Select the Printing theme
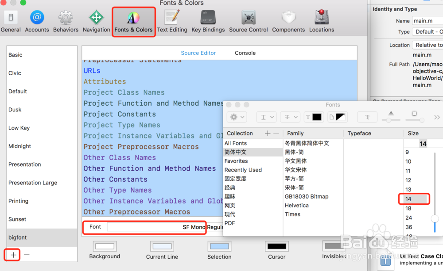Screen dimensions: 443x271 [42, 201]
